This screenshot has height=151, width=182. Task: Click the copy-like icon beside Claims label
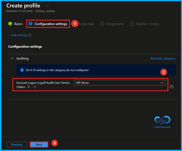(29, 87)
